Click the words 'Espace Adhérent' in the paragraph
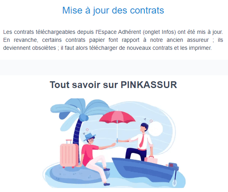228x192 pixels. tap(119, 32)
